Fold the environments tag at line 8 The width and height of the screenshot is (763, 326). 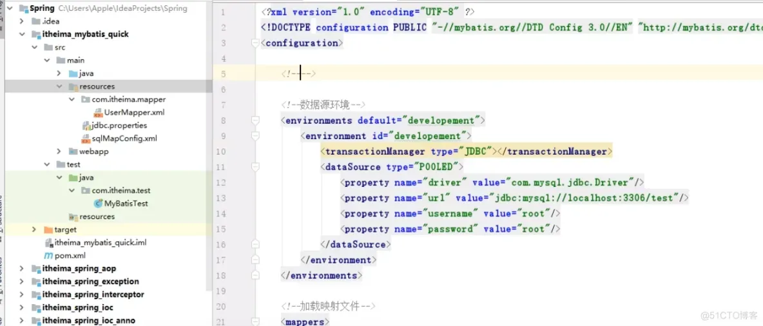click(254, 120)
